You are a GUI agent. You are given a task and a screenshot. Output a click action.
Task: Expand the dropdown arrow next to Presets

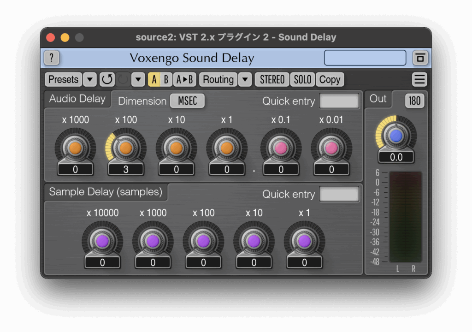[90, 79]
